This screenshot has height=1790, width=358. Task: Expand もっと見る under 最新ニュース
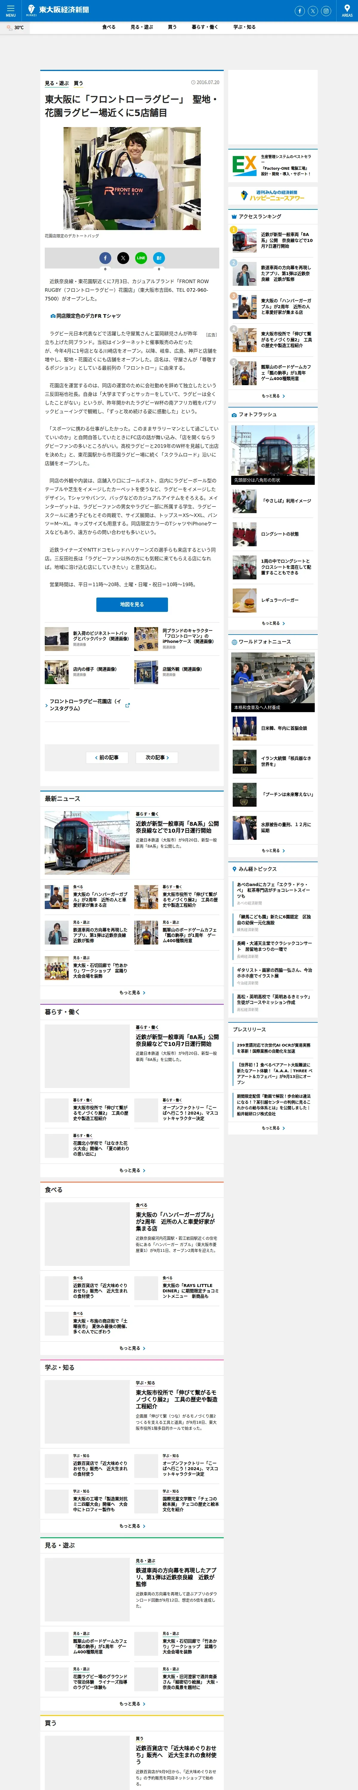[x=132, y=992]
